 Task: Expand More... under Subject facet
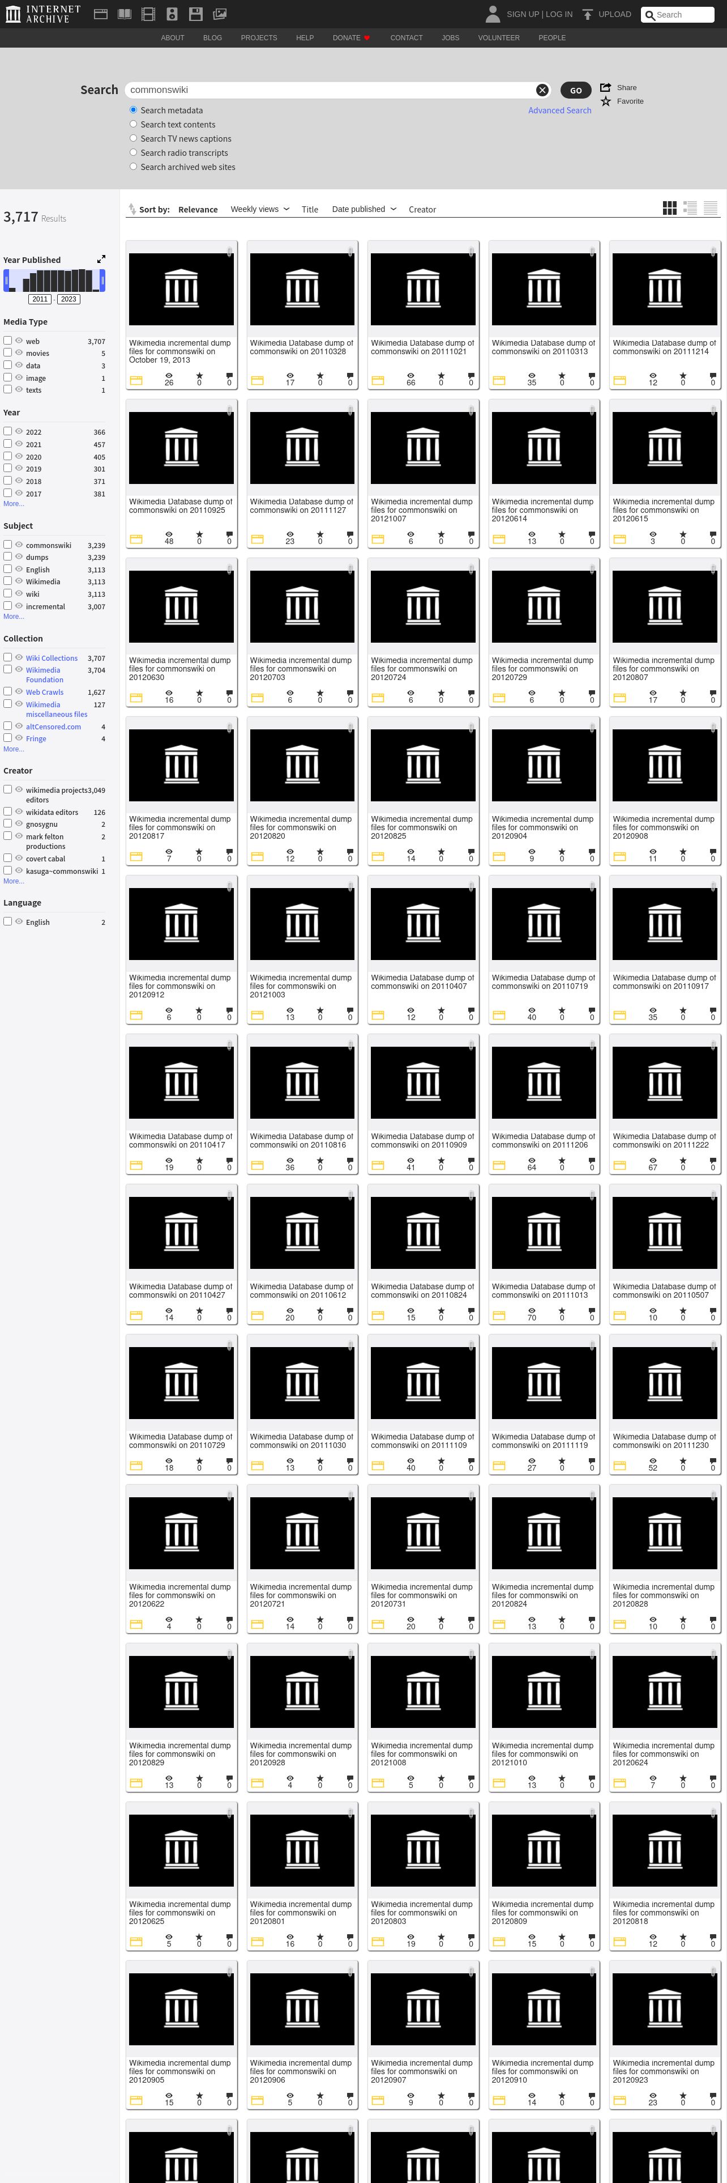click(x=14, y=616)
